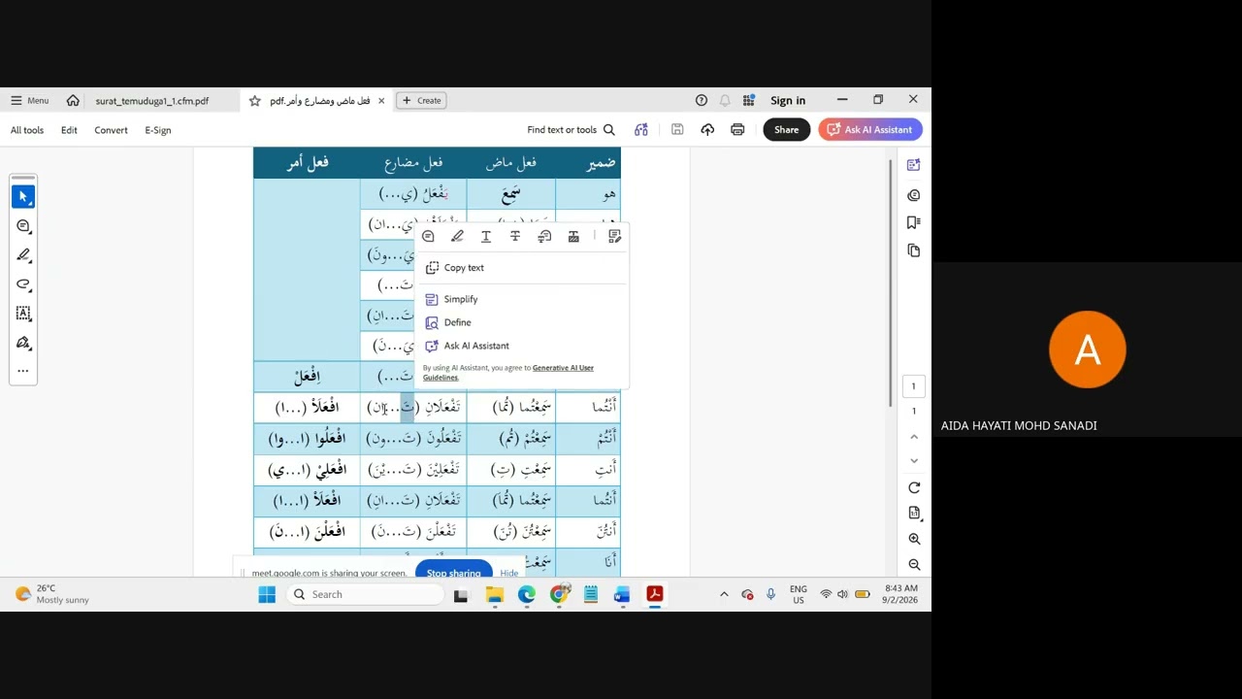This screenshot has height=699, width=1242.
Task: Rotate the page view using the rotate icon
Action: point(914,487)
